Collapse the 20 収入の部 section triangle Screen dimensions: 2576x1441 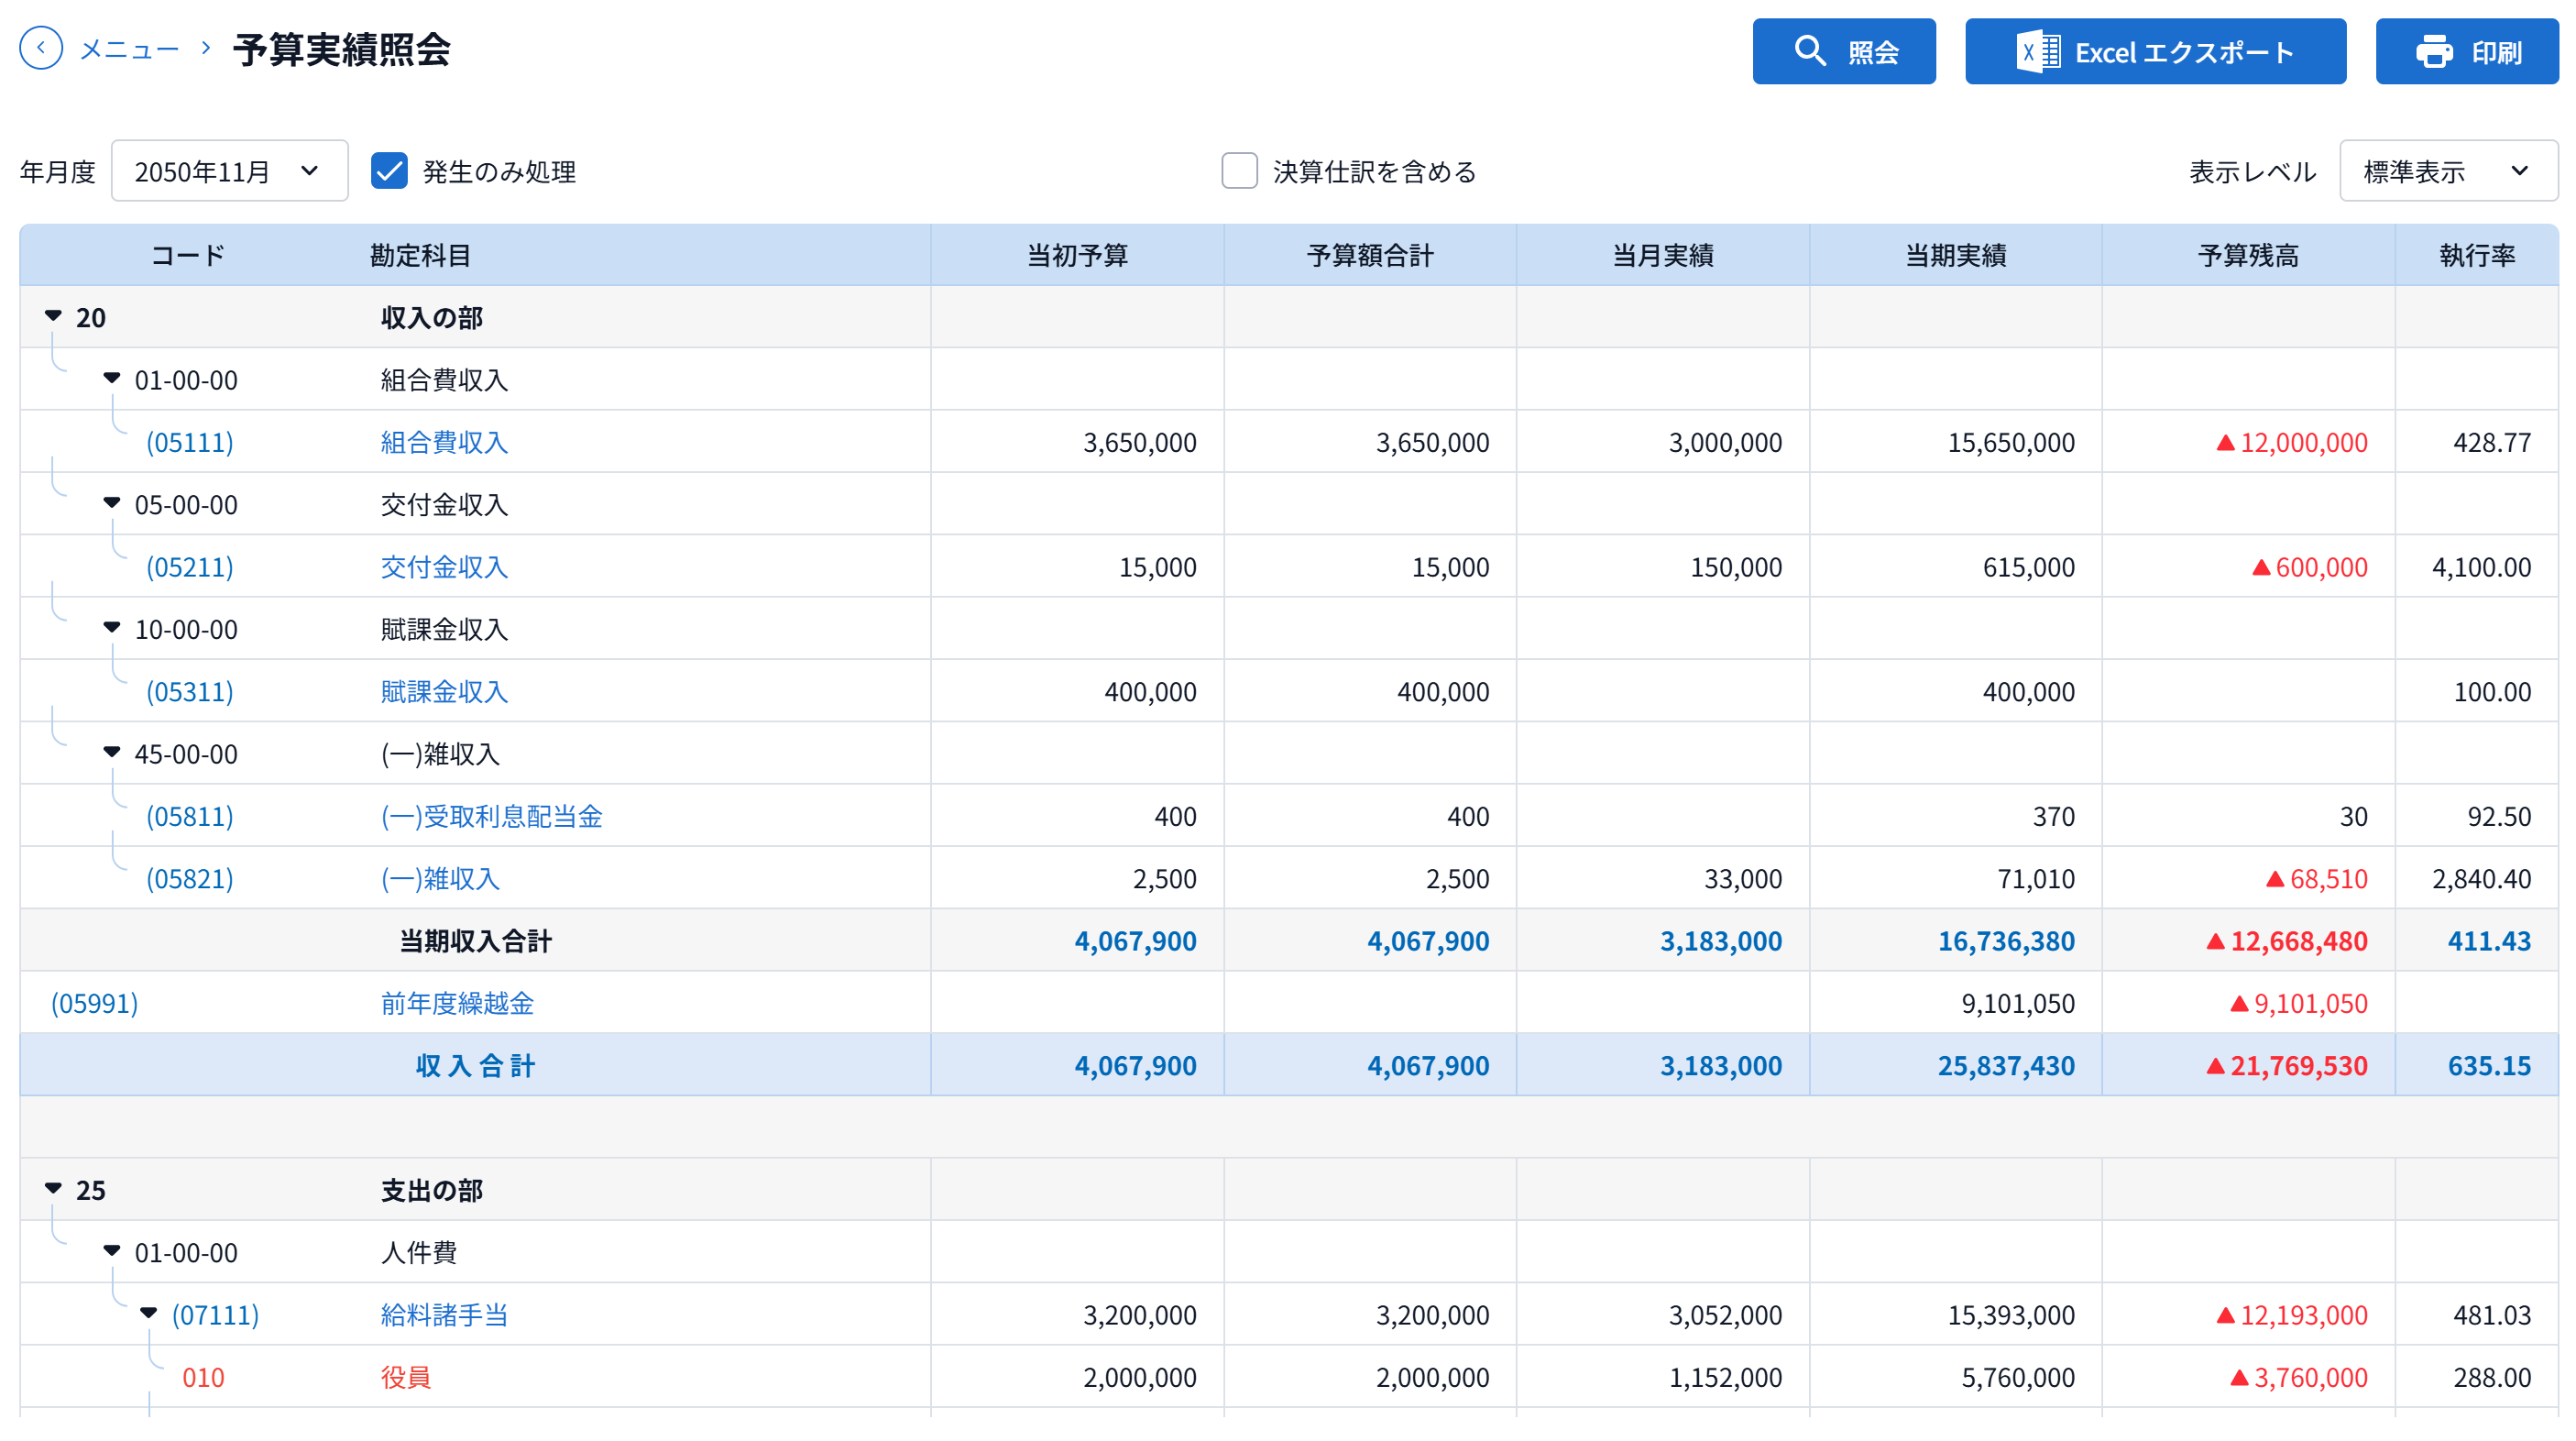tap(54, 316)
